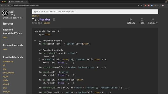Open cloned in the sidebar
This screenshot has width=168, height=94.
click(x=6, y=84)
